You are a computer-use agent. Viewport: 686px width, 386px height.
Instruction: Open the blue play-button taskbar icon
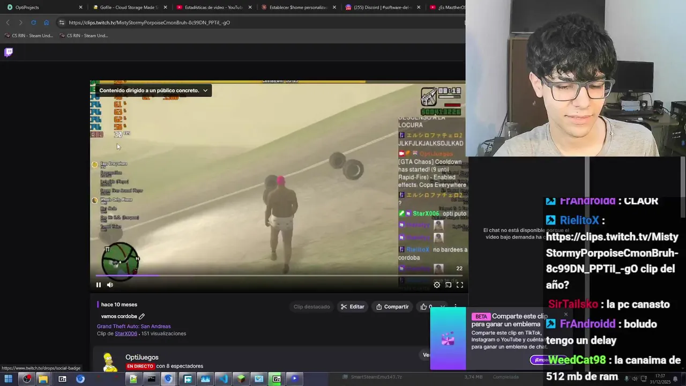coord(294,379)
